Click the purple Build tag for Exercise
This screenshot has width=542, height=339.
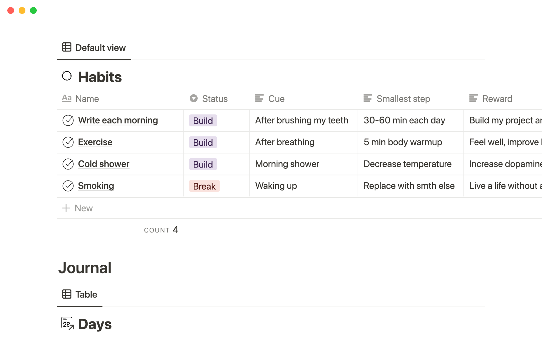coord(203,142)
